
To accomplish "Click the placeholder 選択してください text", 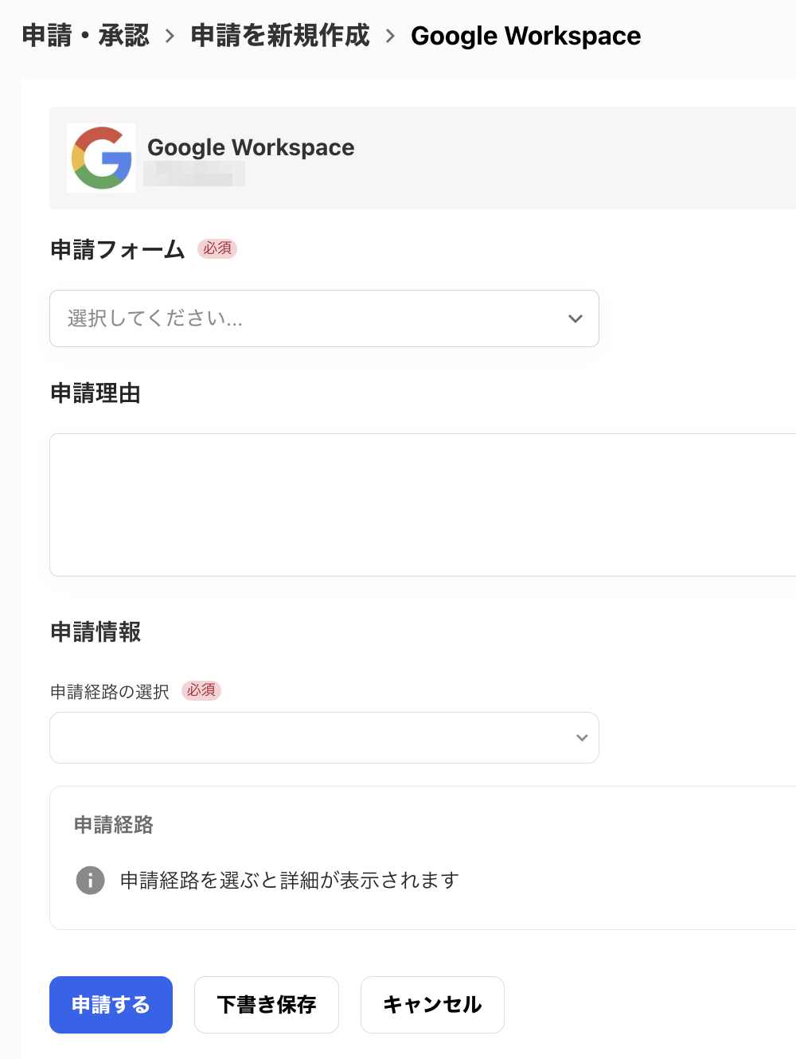I will point(154,318).
